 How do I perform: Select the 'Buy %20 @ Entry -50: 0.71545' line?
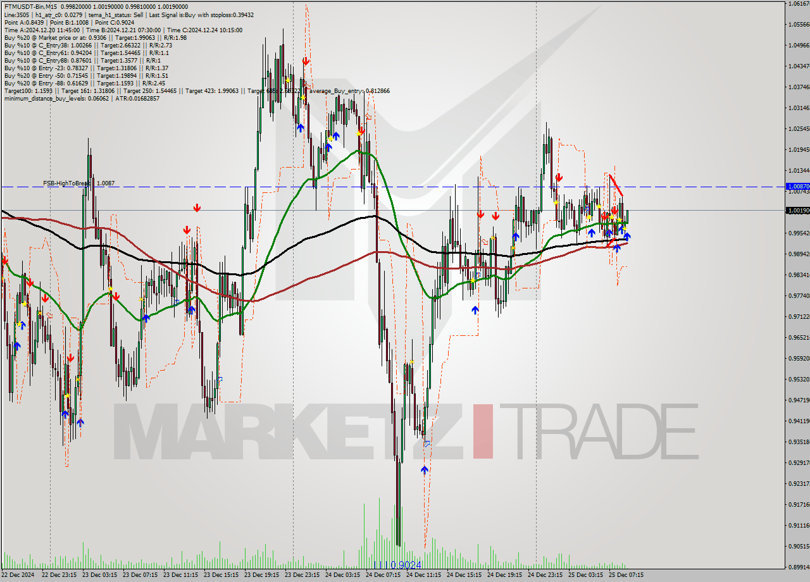coord(86,75)
